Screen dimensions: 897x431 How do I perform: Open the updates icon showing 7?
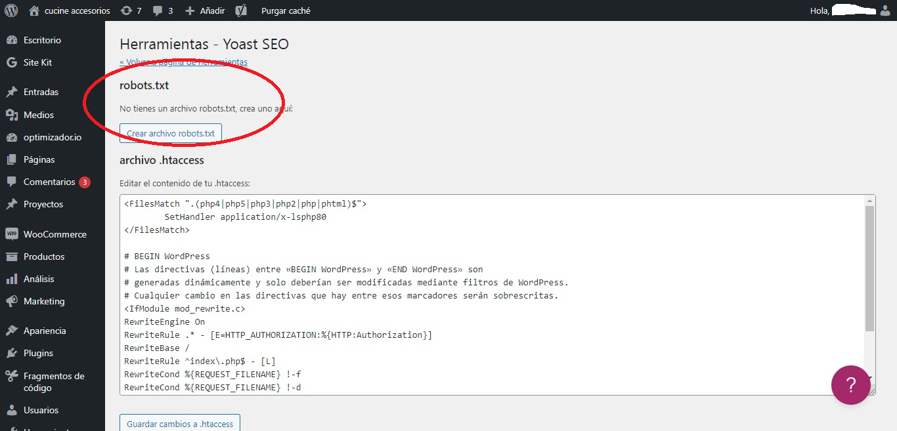tap(126, 10)
